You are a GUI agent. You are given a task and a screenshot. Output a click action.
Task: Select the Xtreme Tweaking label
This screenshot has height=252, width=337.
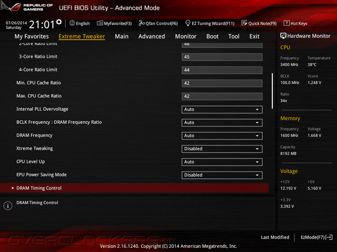point(35,149)
